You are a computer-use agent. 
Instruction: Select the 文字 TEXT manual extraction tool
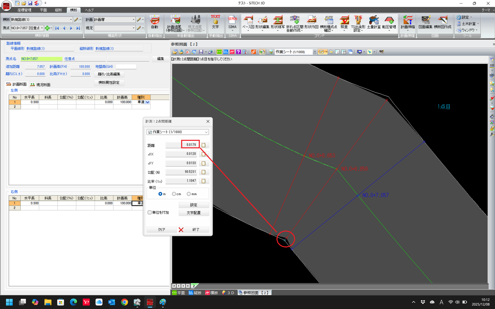click(215, 22)
